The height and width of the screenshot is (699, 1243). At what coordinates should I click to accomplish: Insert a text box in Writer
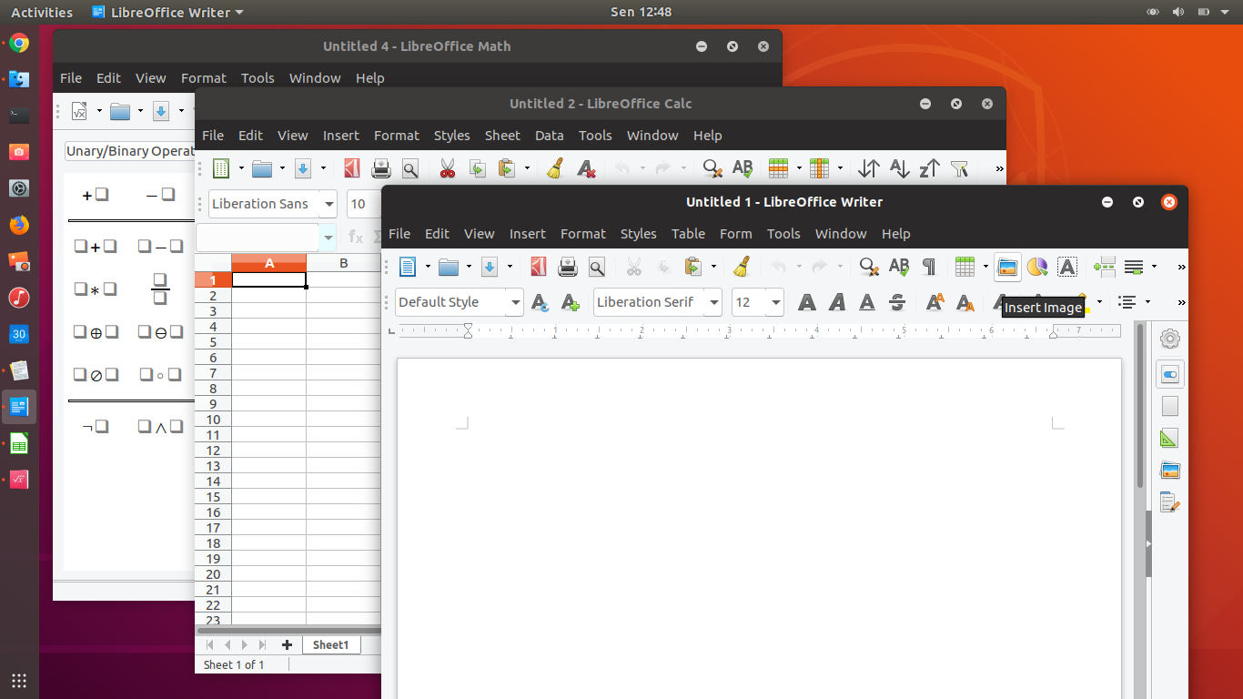pyautogui.click(x=1067, y=267)
